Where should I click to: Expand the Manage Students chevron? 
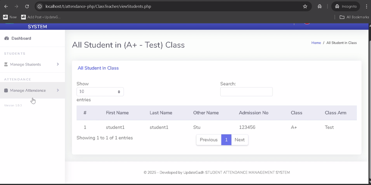pyautogui.click(x=58, y=64)
